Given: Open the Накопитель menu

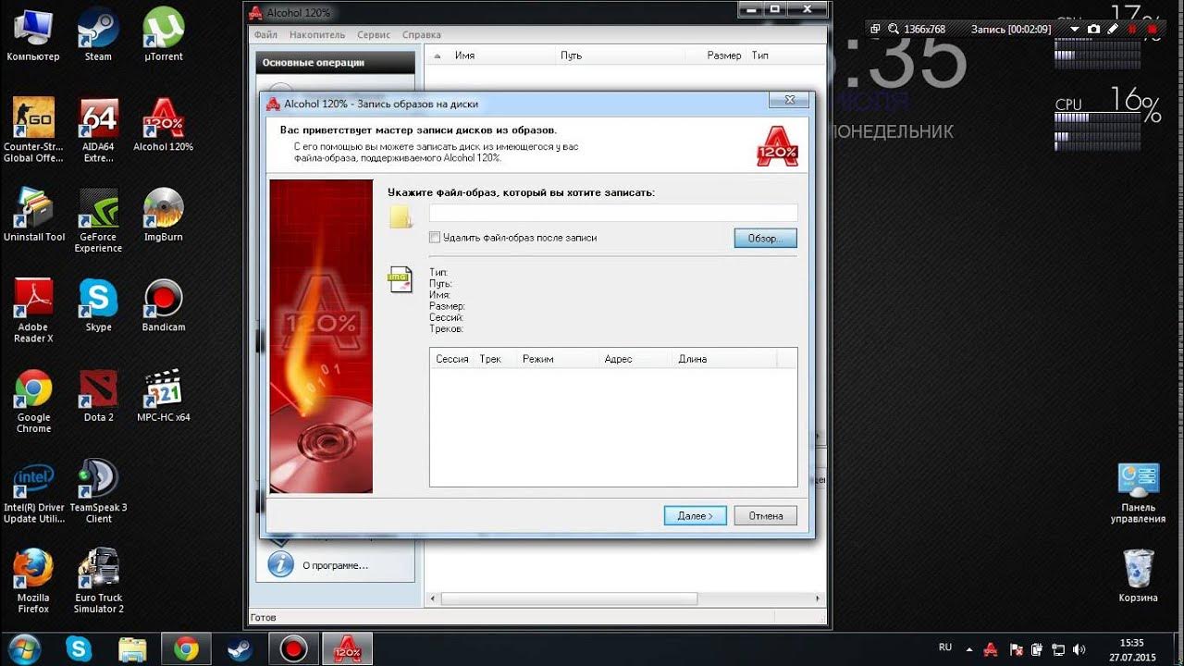Looking at the screenshot, I should (317, 35).
